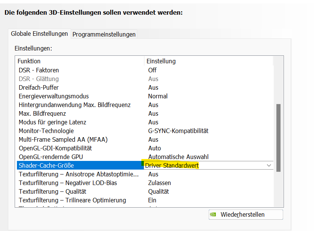Screen dimensions: 314x231
Task: Open the Programmeinstellungen tab
Action: click(104, 34)
